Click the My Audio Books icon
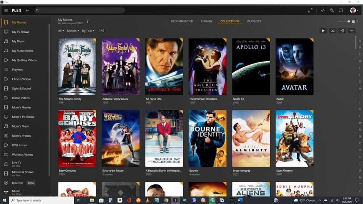The image size is (363, 204). pos(6,51)
